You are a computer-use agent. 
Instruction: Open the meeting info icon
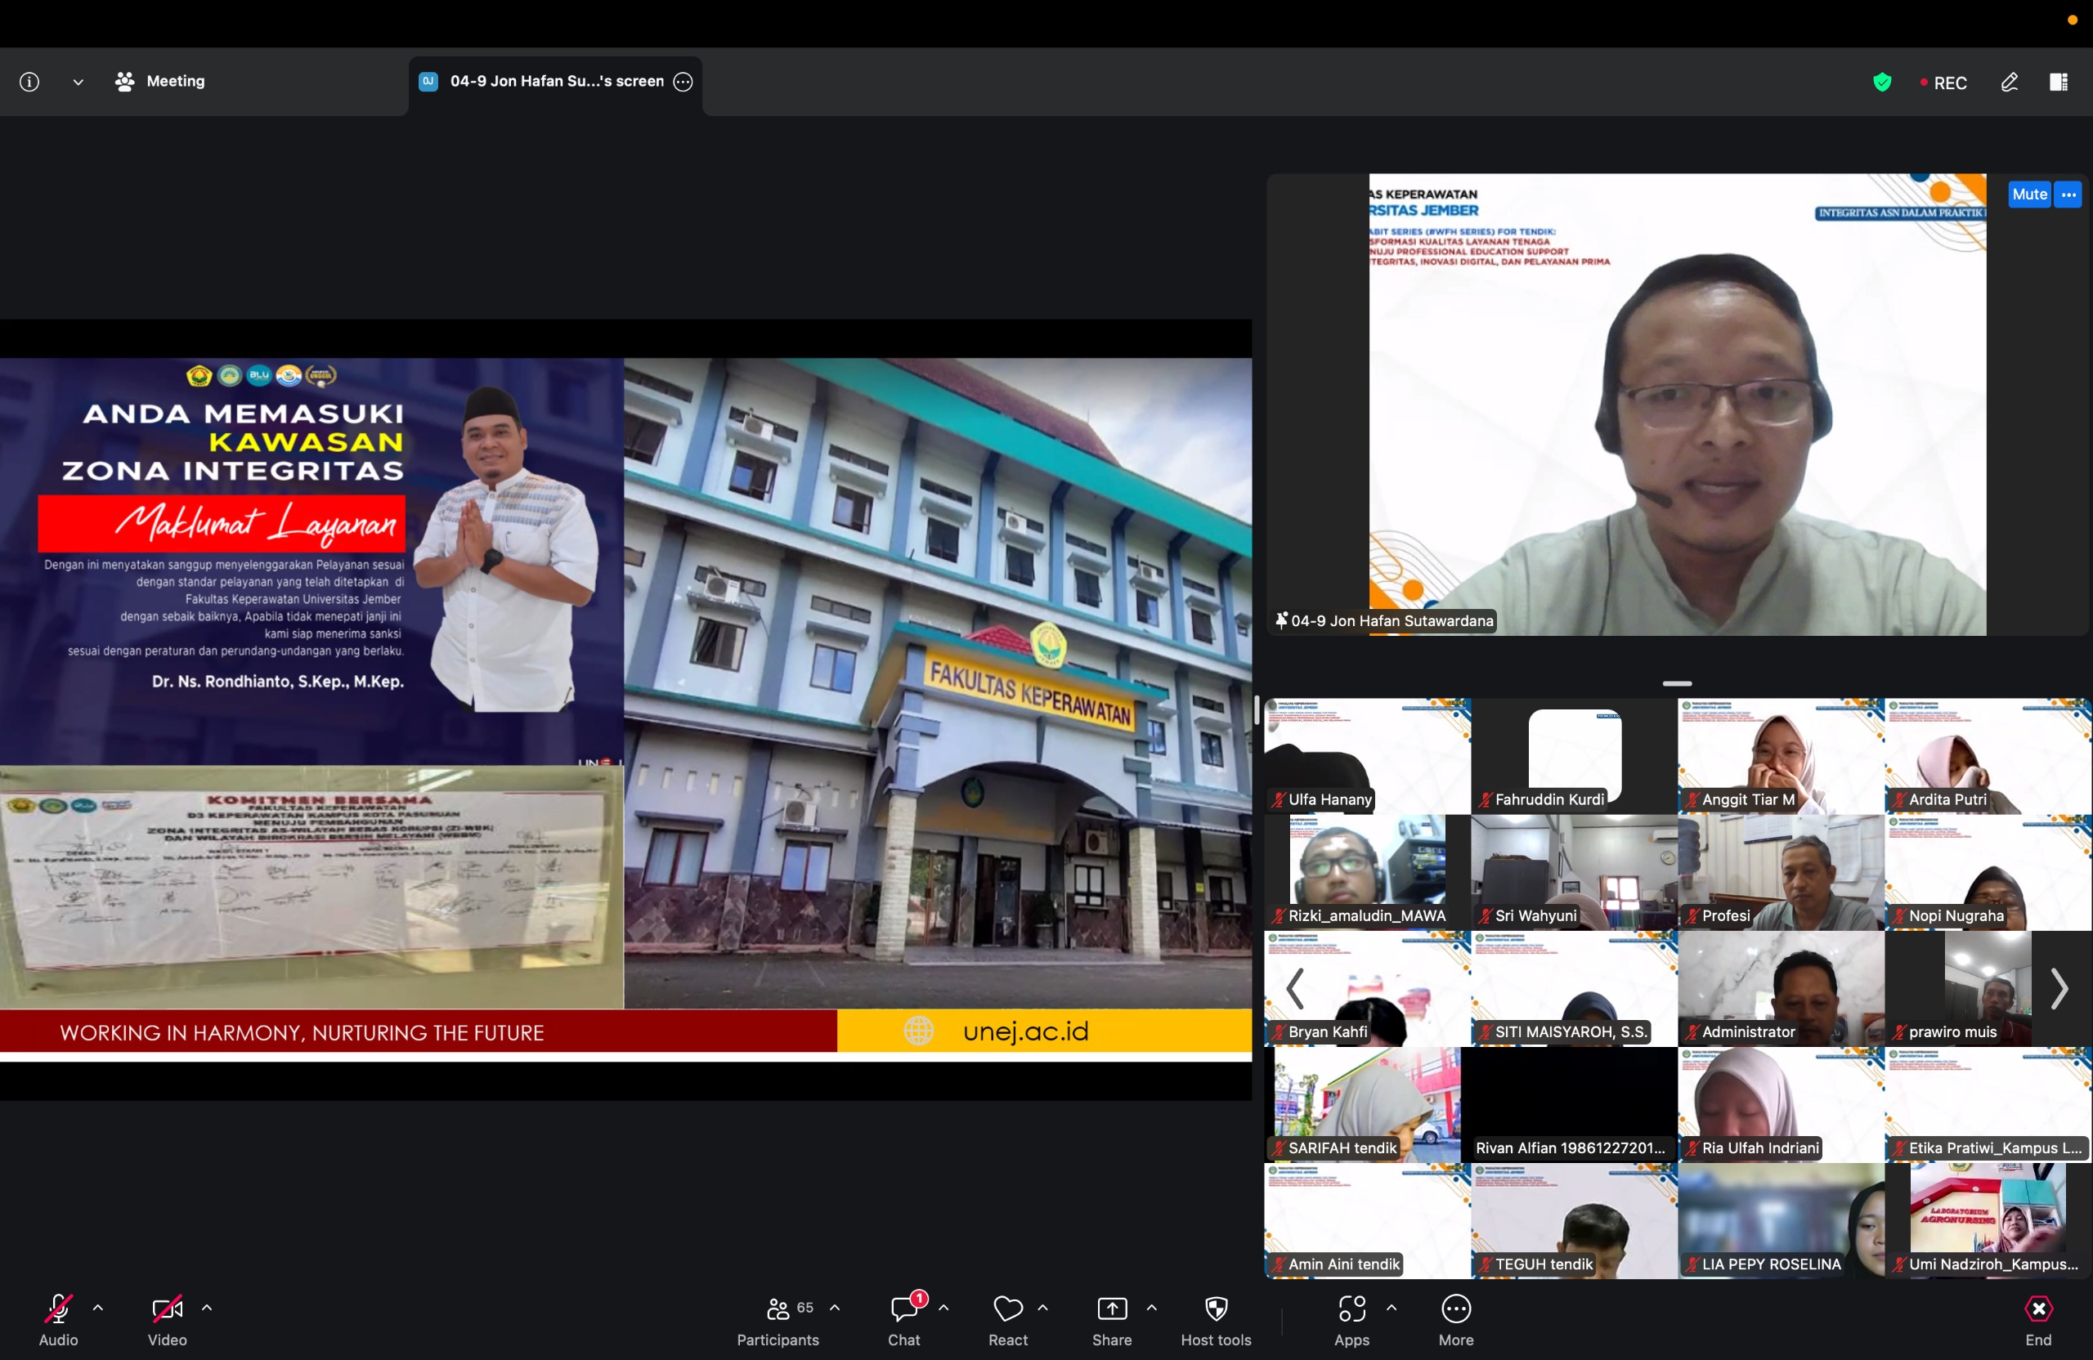point(29,82)
